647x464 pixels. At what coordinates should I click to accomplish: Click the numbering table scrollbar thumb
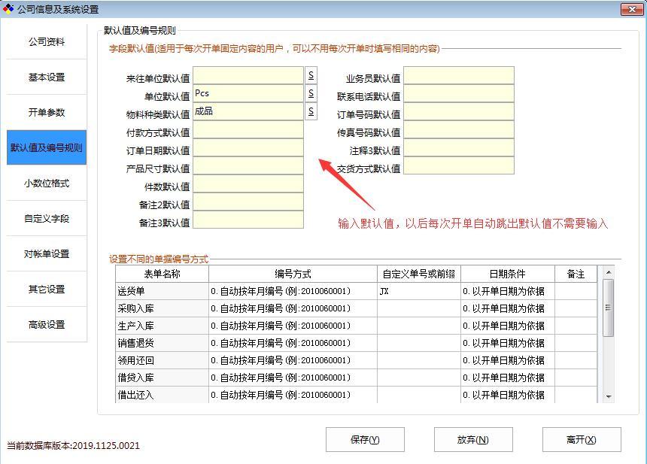(608, 308)
